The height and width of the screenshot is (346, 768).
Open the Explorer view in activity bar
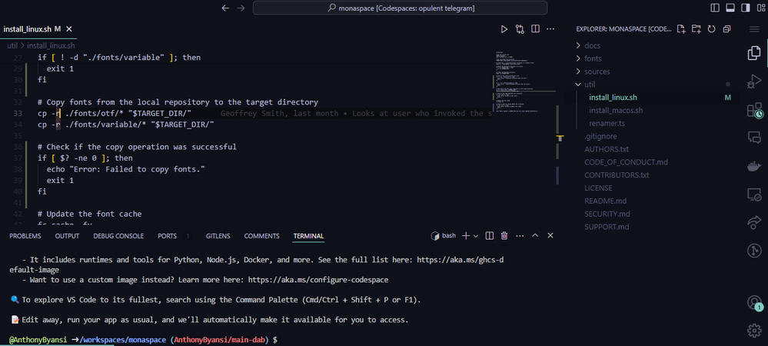tap(754, 53)
